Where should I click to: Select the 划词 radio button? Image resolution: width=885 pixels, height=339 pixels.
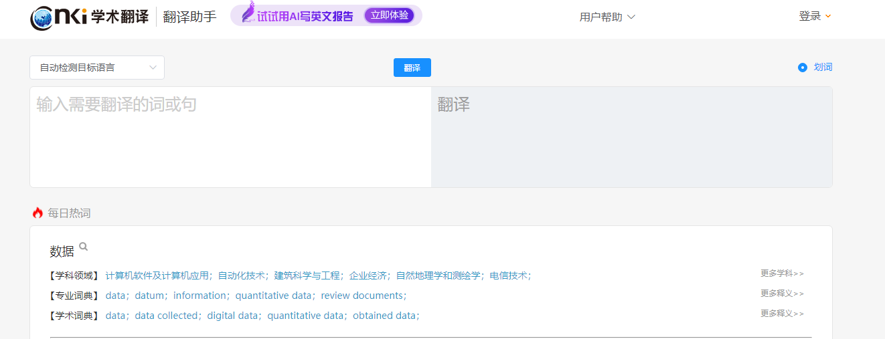click(803, 68)
